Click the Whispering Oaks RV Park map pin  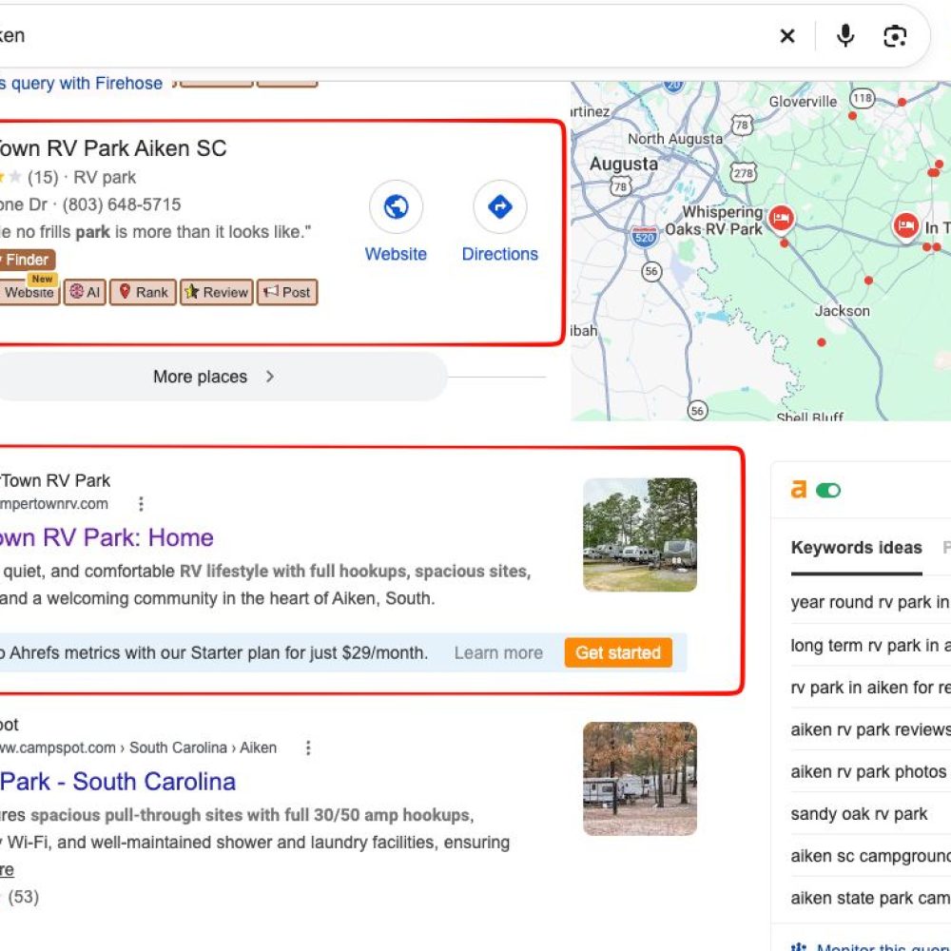coord(781,219)
